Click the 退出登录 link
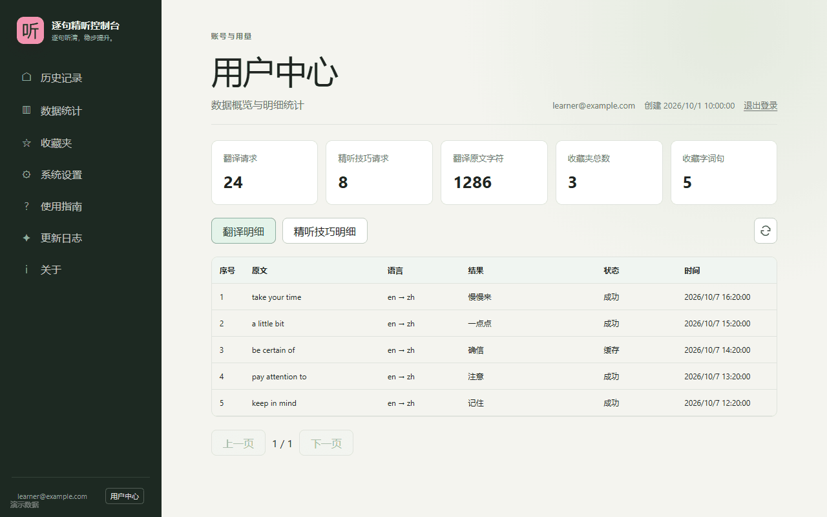The image size is (827, 517). (760, 106)
